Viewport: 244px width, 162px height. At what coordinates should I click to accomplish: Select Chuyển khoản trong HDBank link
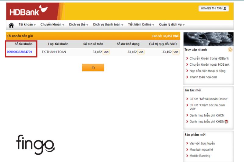[209, 58]
